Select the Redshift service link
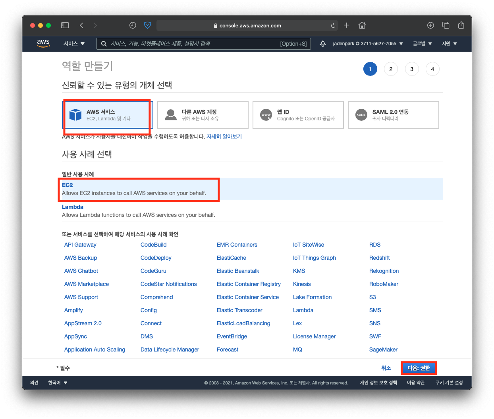The image size is (494, 419). click(379, 258)
